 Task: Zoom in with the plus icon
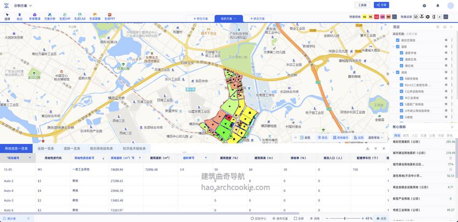tap(363, 218)
